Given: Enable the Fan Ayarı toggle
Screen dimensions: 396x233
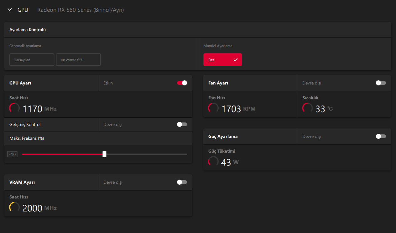Looking at the screenshot, I should tap(381, 83).
